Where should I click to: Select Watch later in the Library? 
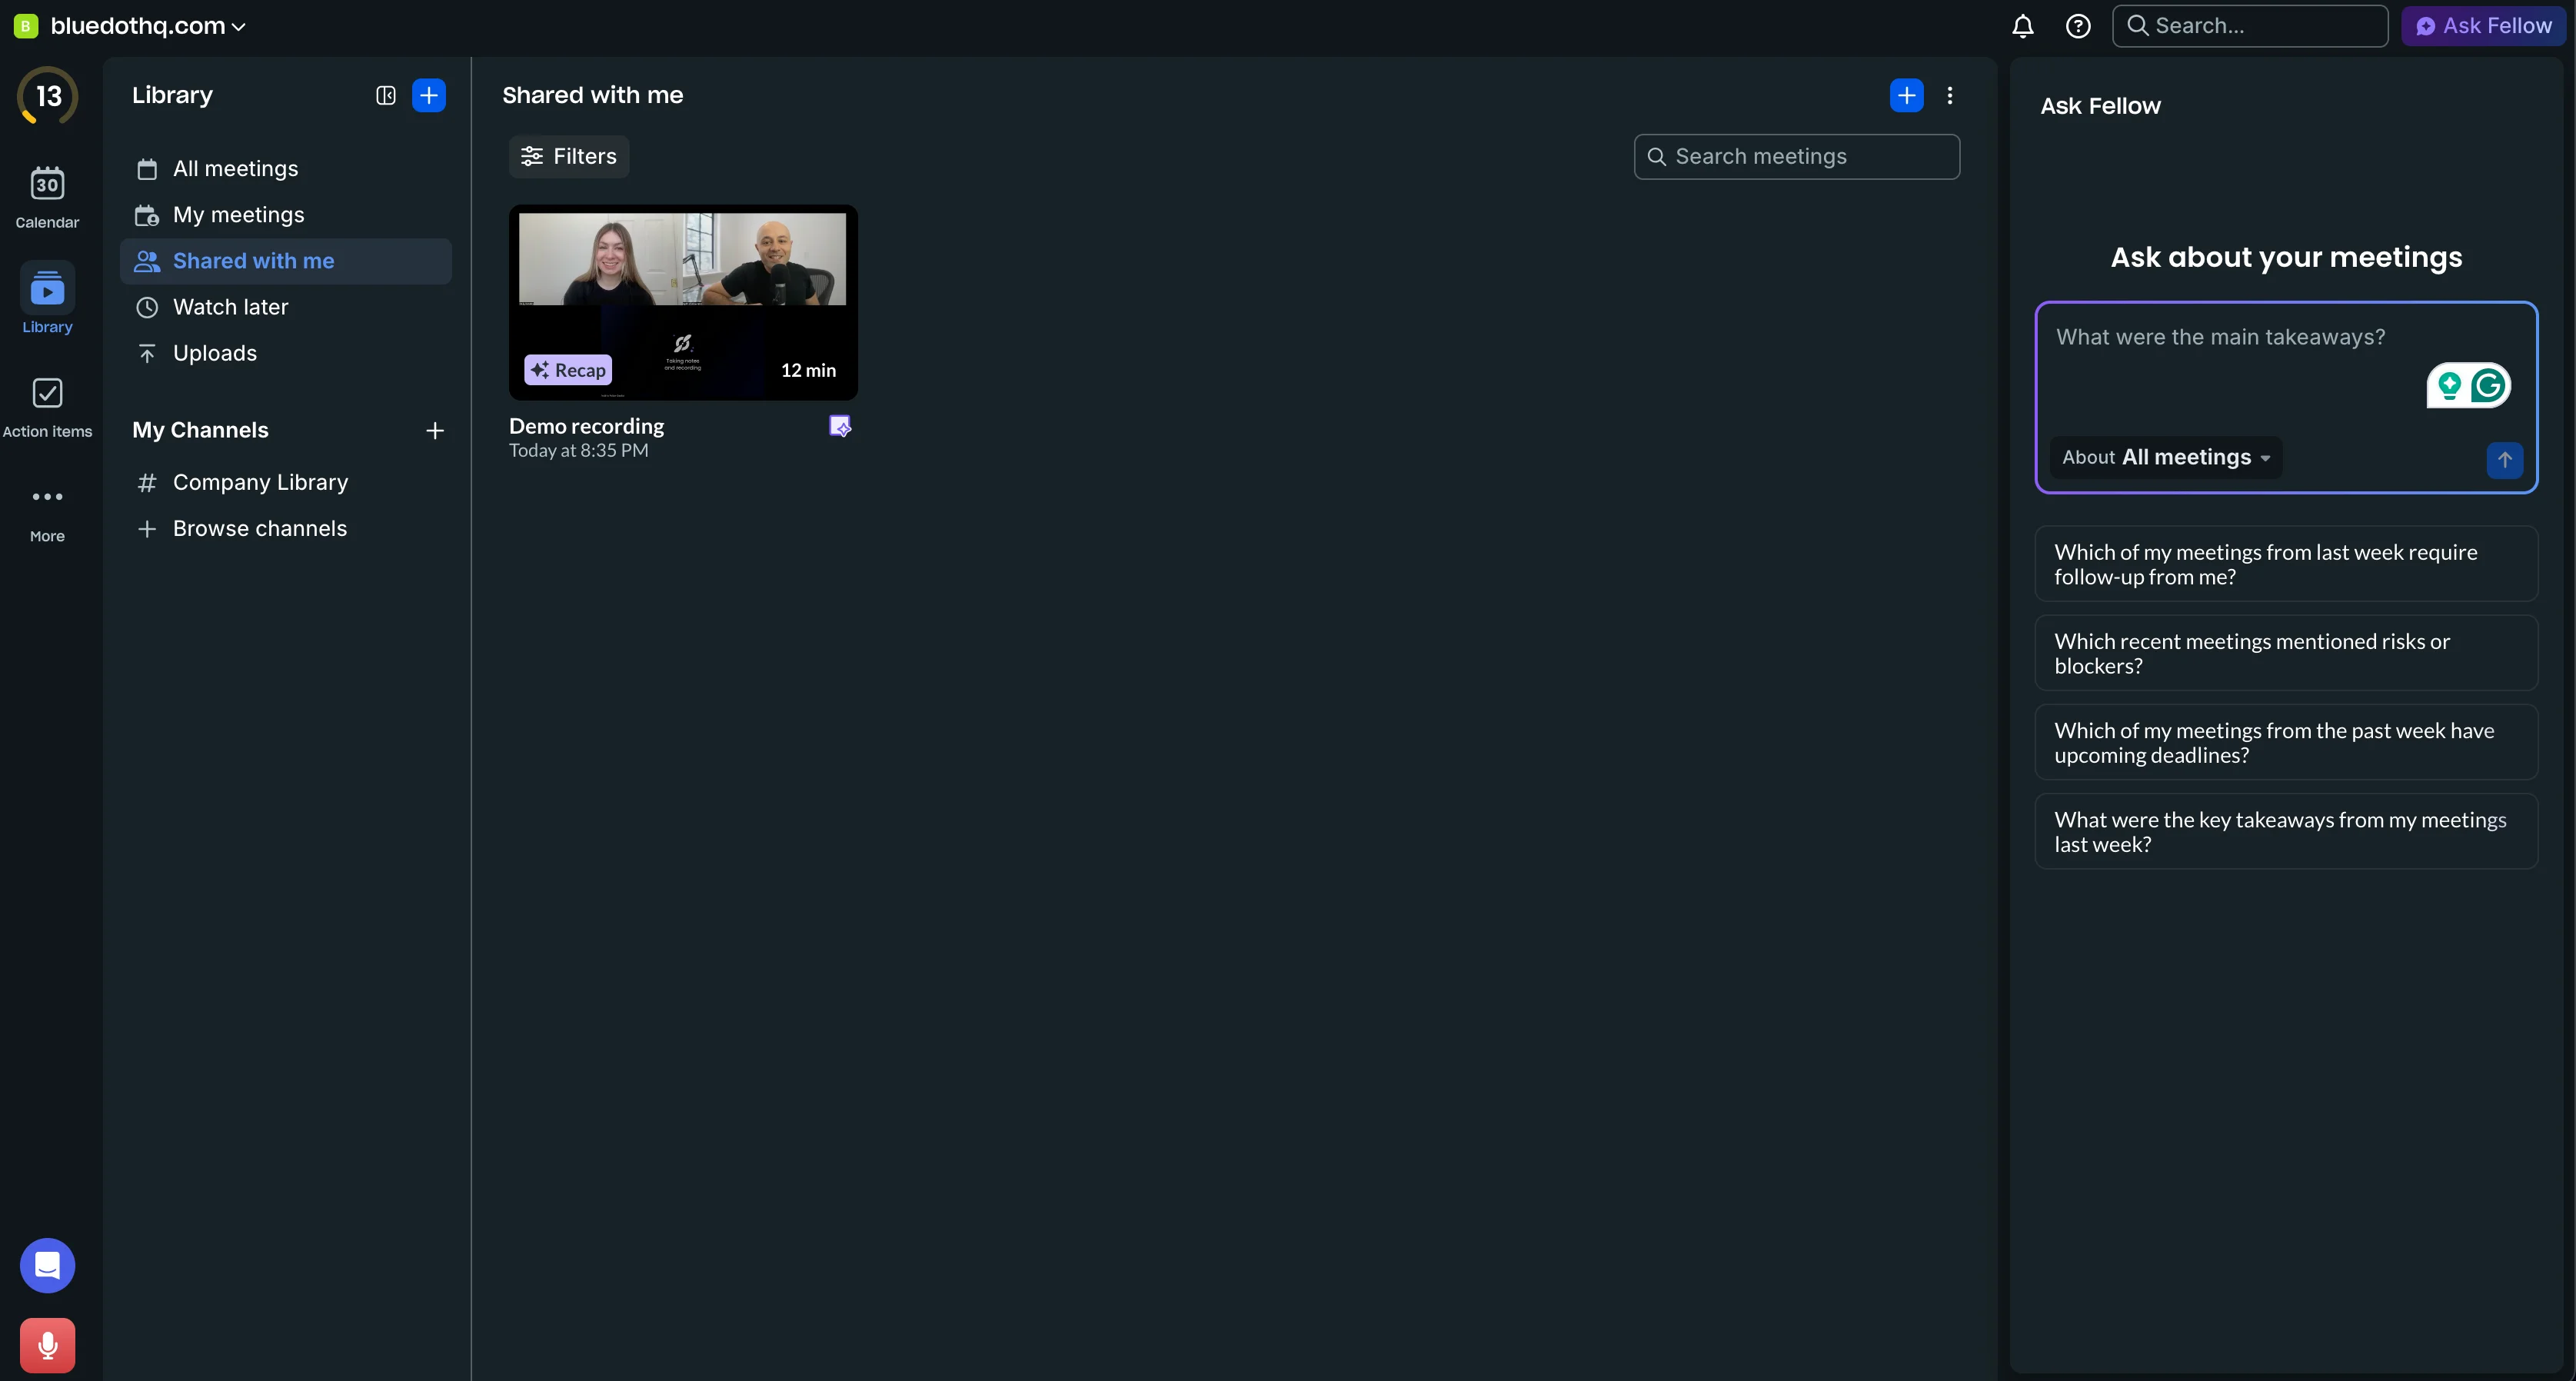tap(230, 307)
